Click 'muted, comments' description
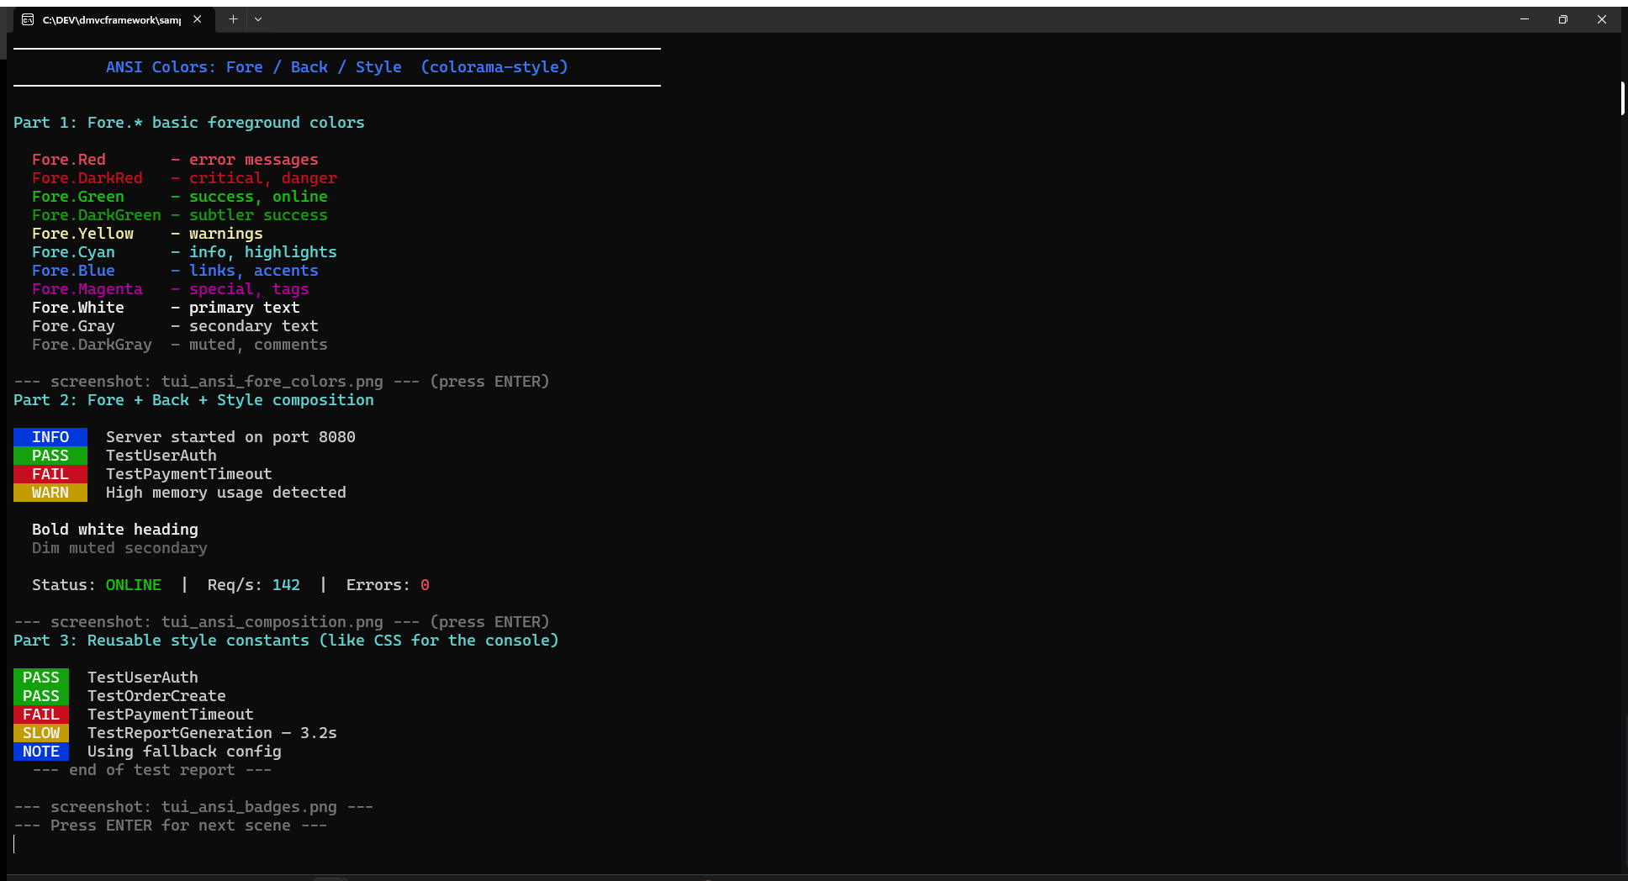The image size is (1628, 881). coord(258,345)
